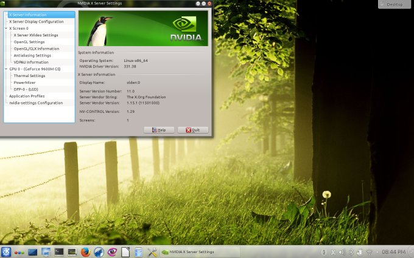Click the monitor settings icon in taskbar
This screenshot has height=258, width=414.
(x=46, y=252)
